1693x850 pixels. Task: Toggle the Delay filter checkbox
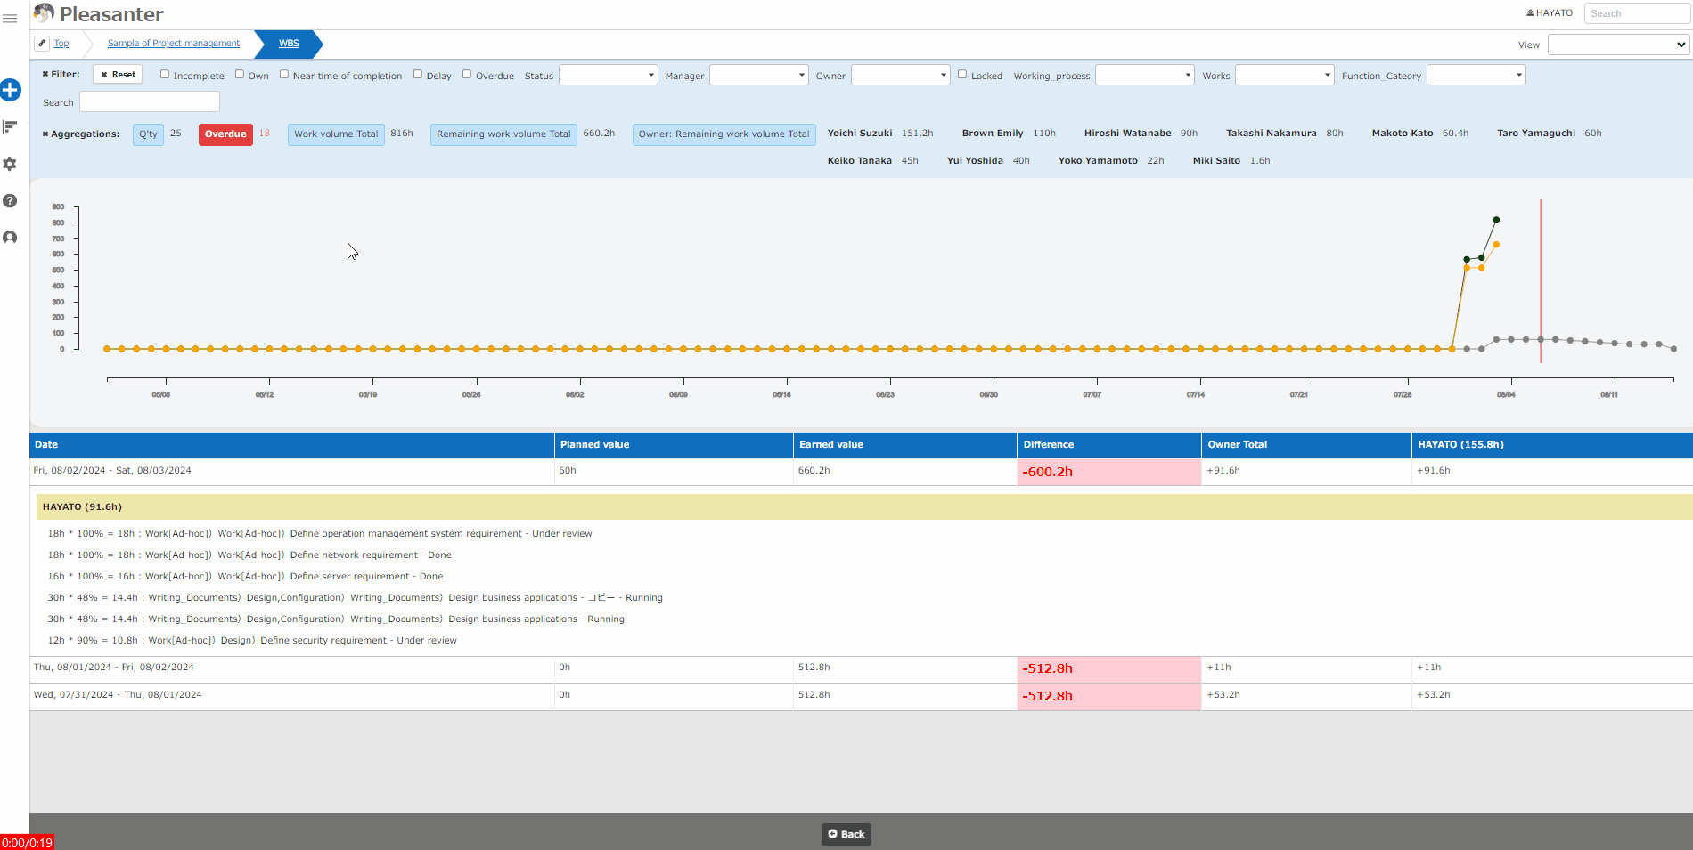(x=418, y=75)
